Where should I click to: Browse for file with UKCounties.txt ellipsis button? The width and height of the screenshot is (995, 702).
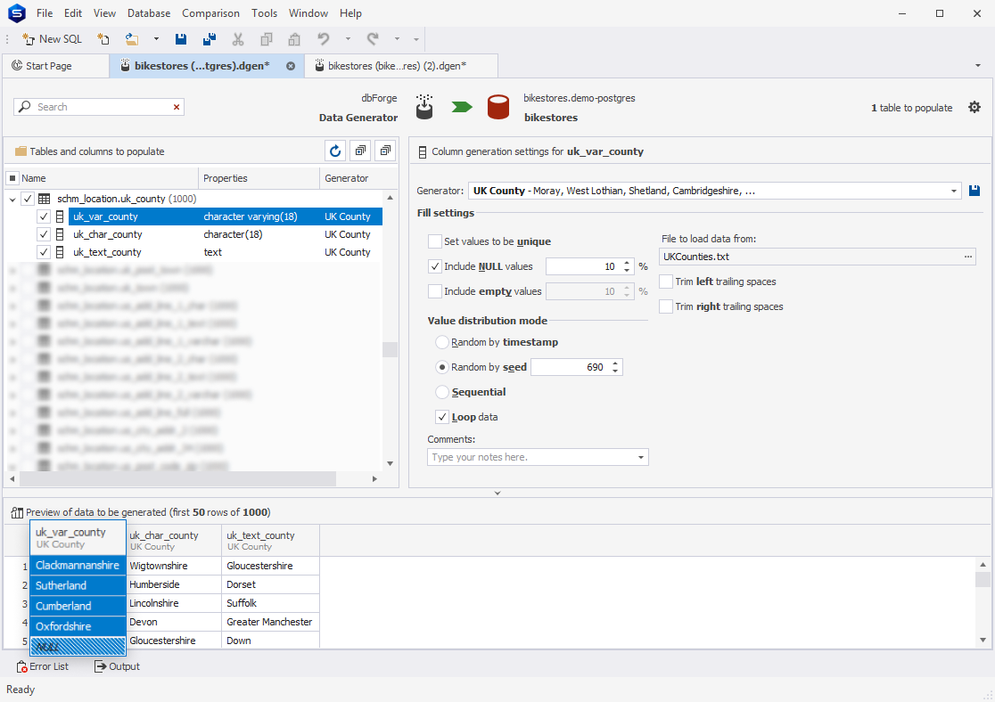pyautogui.click(x=967, y=257)
